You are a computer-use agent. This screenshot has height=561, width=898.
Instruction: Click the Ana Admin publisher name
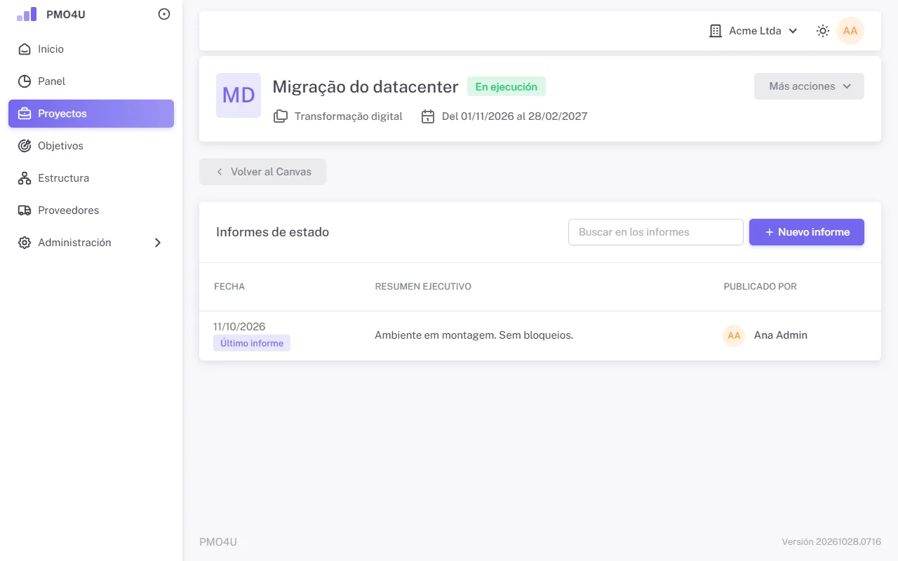(781, 335)
